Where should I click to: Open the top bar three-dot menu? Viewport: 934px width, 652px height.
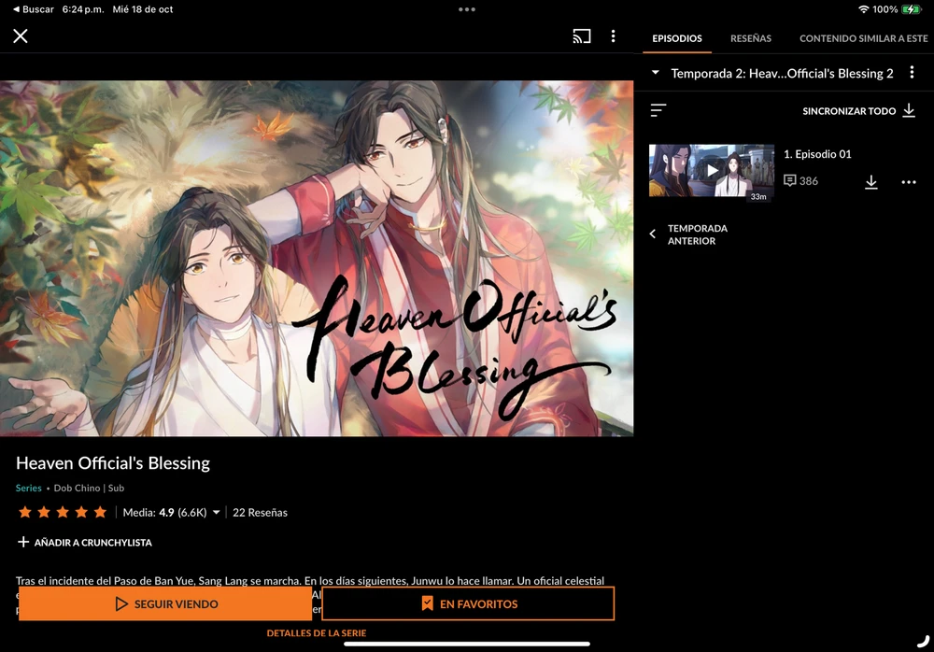click(x=613, y=36)
